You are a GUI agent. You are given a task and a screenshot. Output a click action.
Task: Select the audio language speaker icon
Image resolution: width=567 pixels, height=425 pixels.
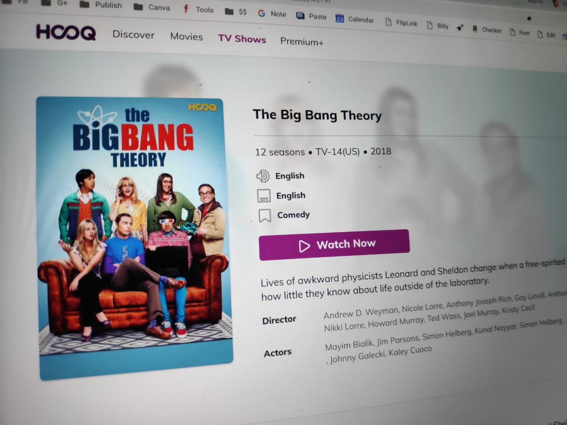[263, 176]
